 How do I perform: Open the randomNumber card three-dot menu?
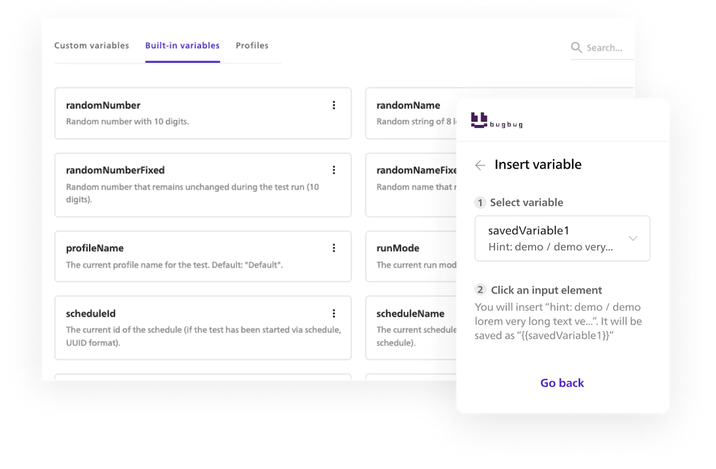click(334, 105)
